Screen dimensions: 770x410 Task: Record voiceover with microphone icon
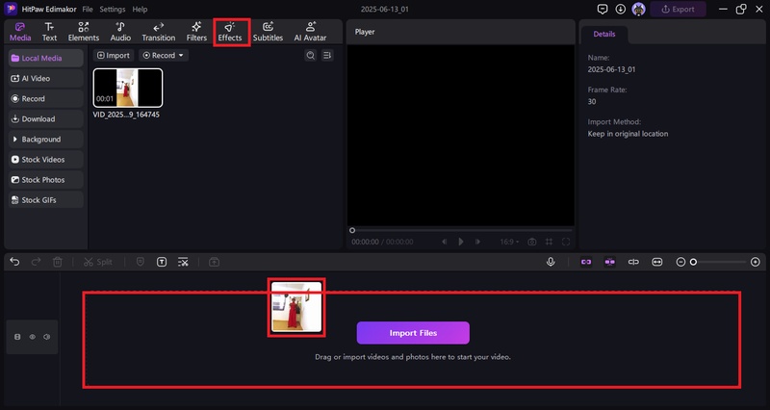click(x=551, y=262)
